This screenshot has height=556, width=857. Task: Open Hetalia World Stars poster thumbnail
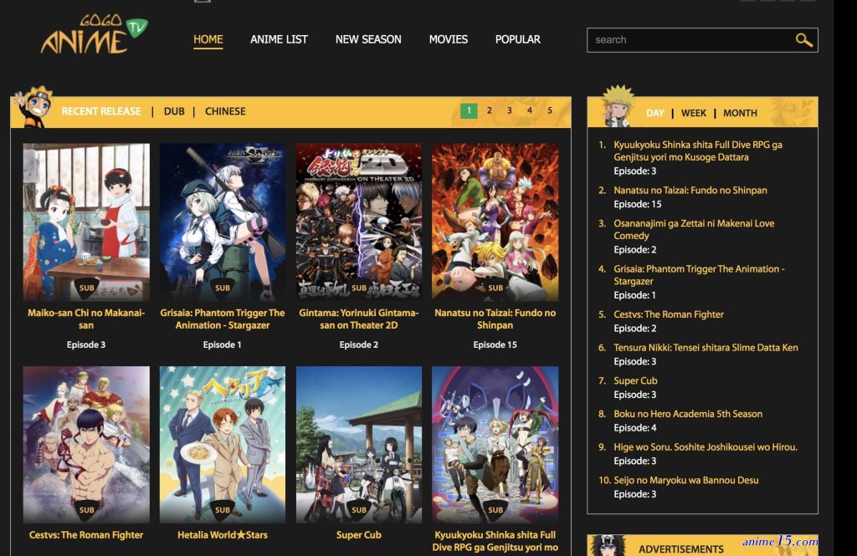pos(223,445)
